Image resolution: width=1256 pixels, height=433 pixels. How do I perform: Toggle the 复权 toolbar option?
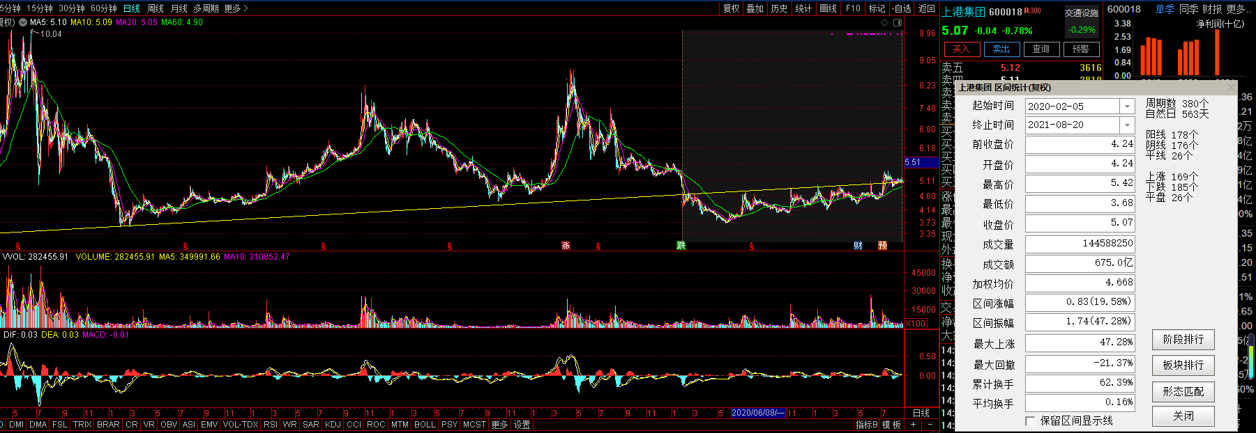click(x=731, y=8)
